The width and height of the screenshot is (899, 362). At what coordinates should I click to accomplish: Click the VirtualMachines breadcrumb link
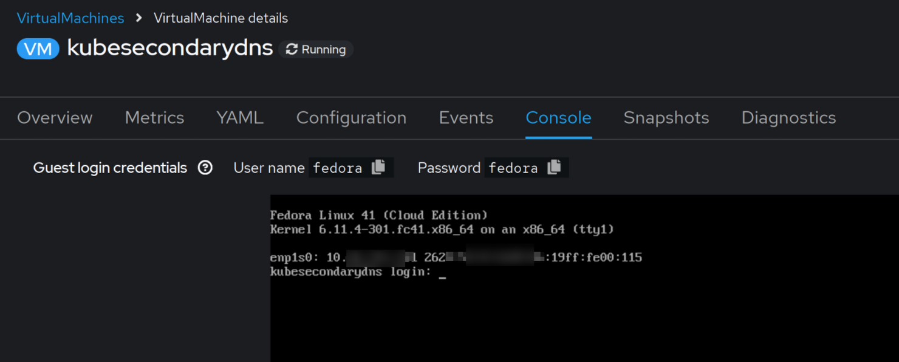point(70,18)
